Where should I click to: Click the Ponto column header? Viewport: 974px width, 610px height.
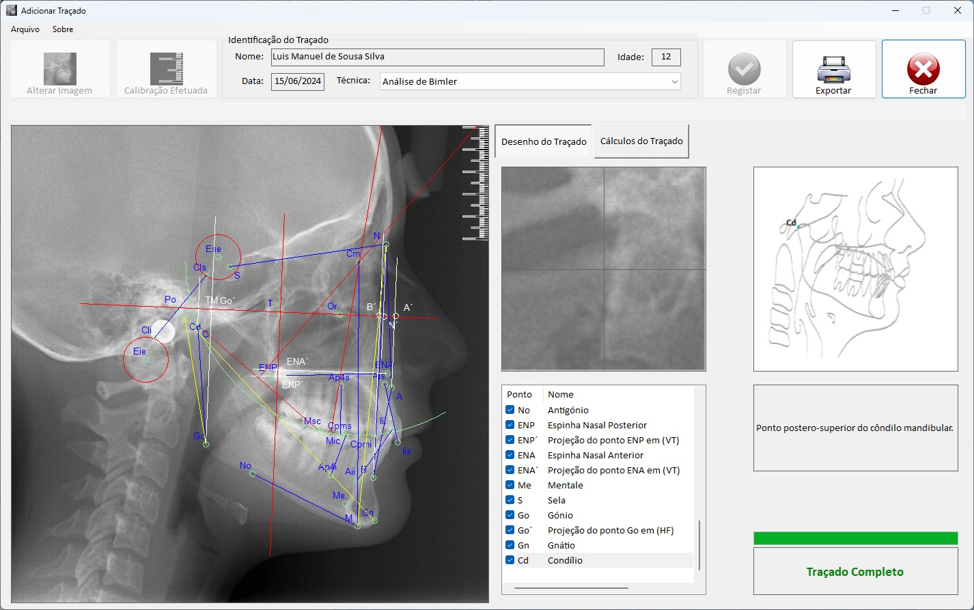(x=520, y=395)
